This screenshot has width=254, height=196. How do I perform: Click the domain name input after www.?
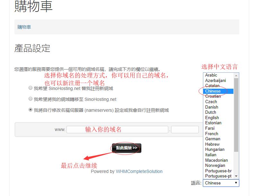click(117, 130)
